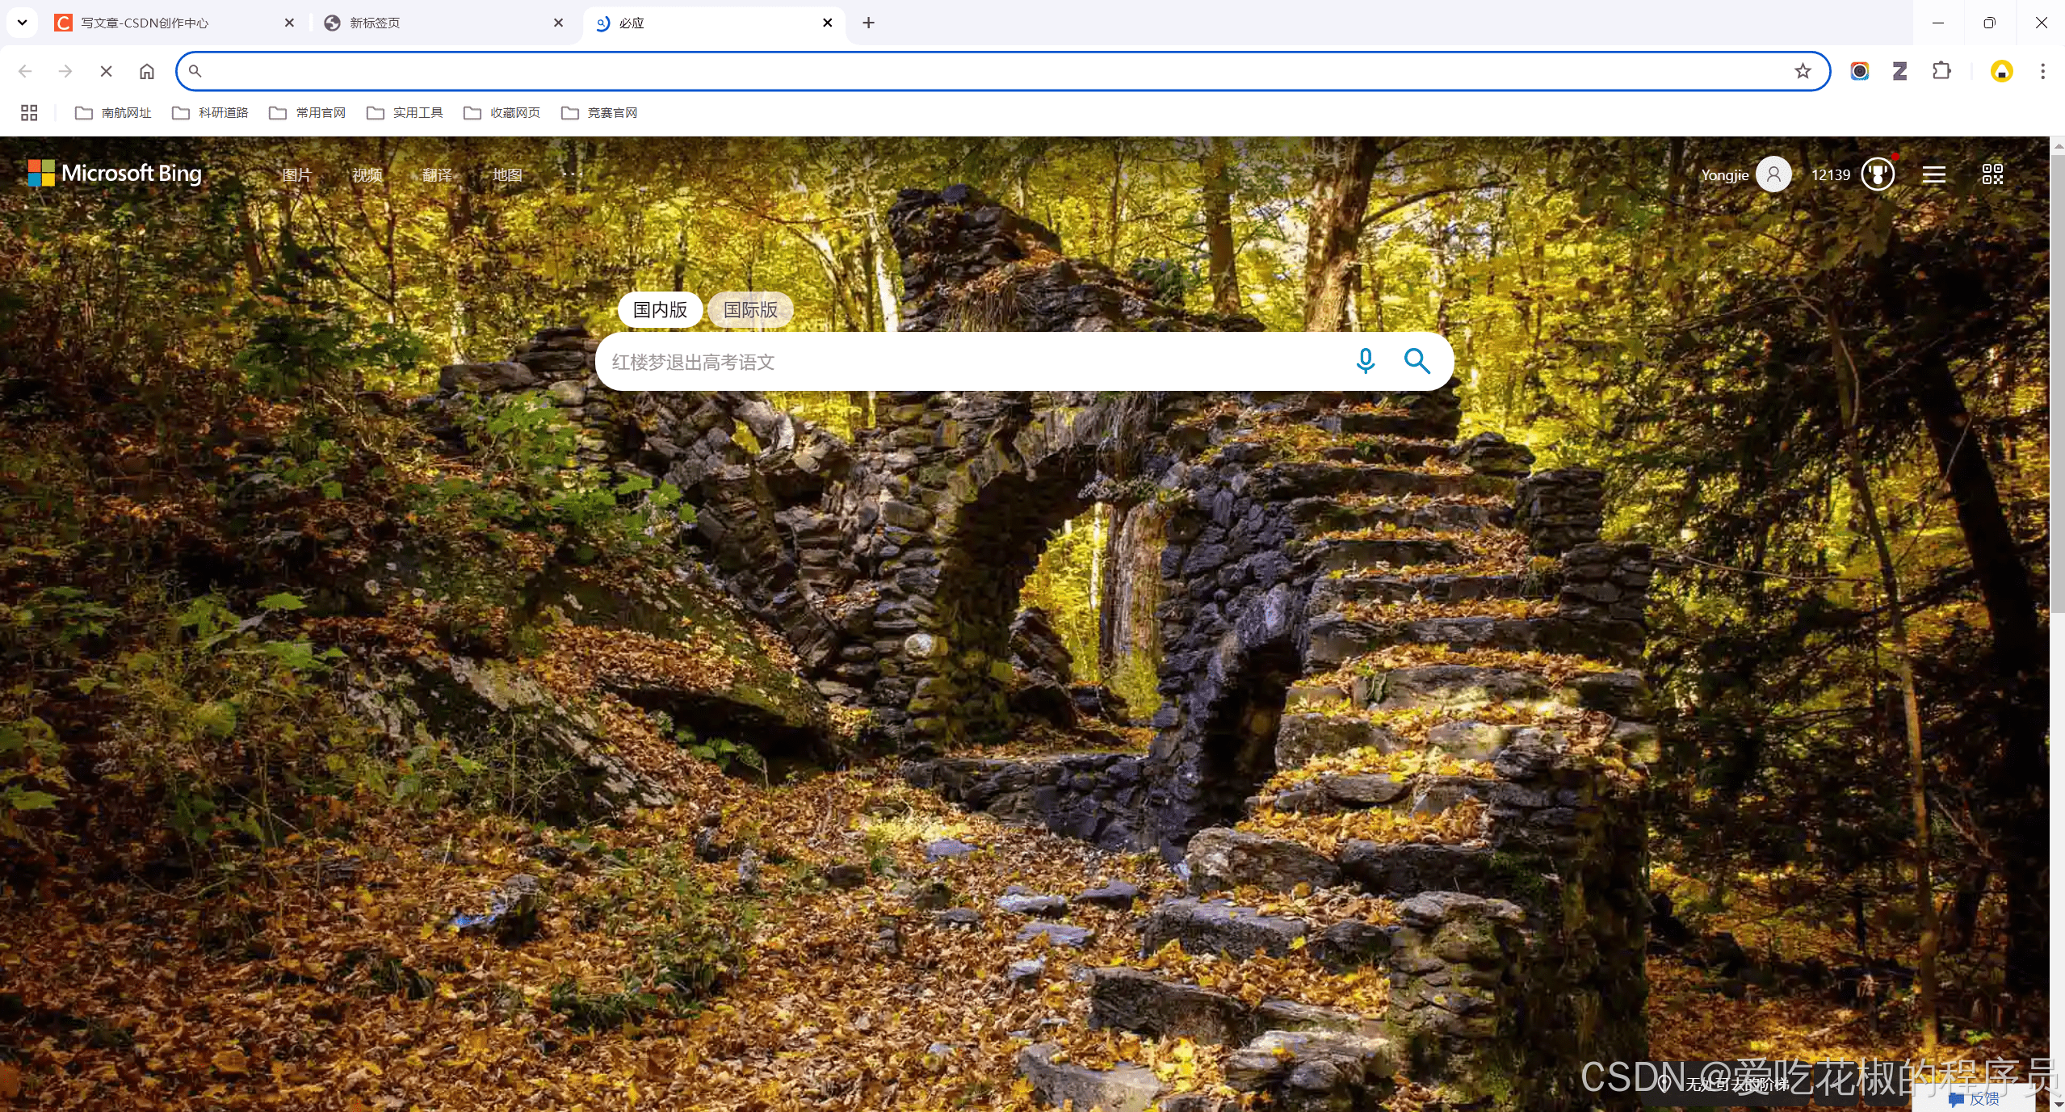Image resolution: width=2065 pixels, height=1112 pixels.
Task: Open the 图片 link in Bing header
Action: [x=296, y=174]
